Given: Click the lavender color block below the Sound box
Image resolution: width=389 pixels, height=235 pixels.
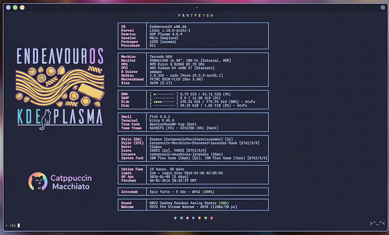Looking at the screenshot, I should pyautogui.click(x=175, y=218).
